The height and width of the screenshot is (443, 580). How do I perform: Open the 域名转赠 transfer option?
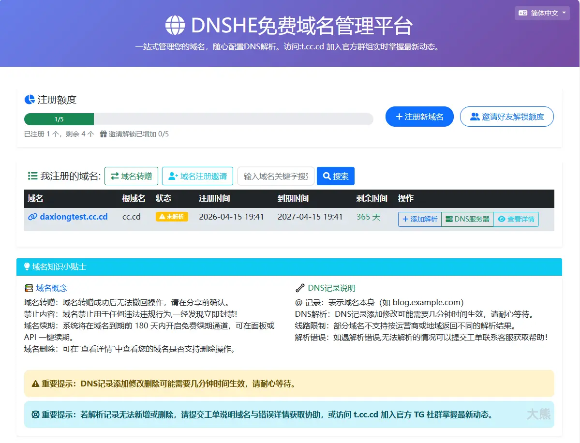(131, 176)
